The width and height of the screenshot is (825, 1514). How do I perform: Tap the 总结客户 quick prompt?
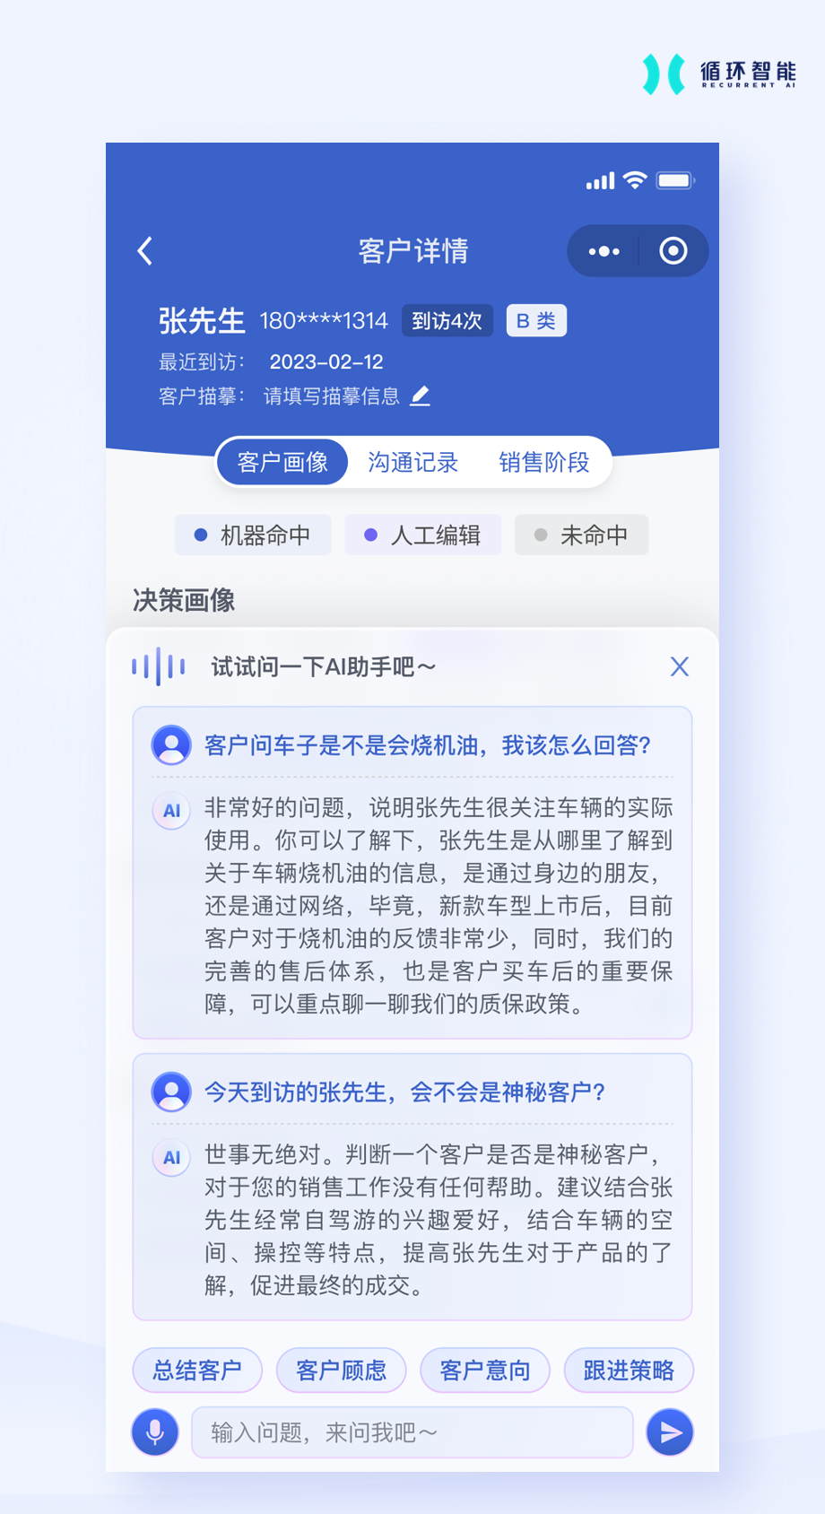pos(197,1370)
